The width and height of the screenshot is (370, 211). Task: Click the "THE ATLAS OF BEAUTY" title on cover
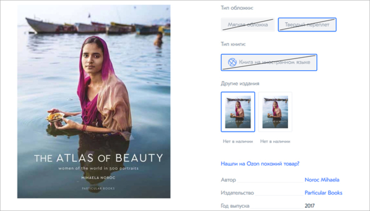tap(98, 158)
